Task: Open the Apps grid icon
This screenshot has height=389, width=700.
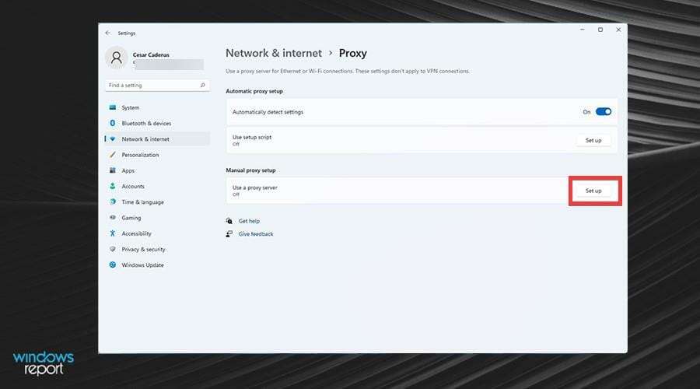Action: (113, 170)
